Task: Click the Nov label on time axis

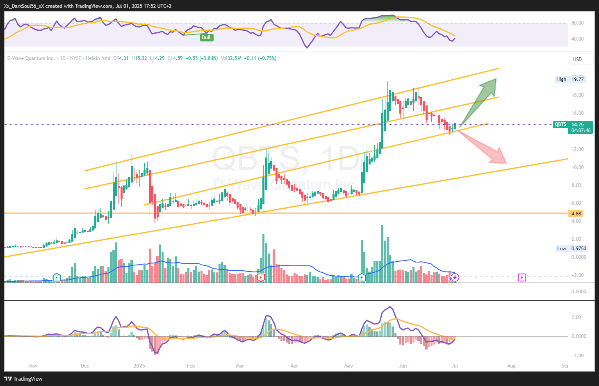Action: click(34, 366)
